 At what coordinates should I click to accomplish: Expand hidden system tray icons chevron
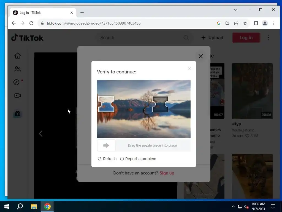coord(233,206)
